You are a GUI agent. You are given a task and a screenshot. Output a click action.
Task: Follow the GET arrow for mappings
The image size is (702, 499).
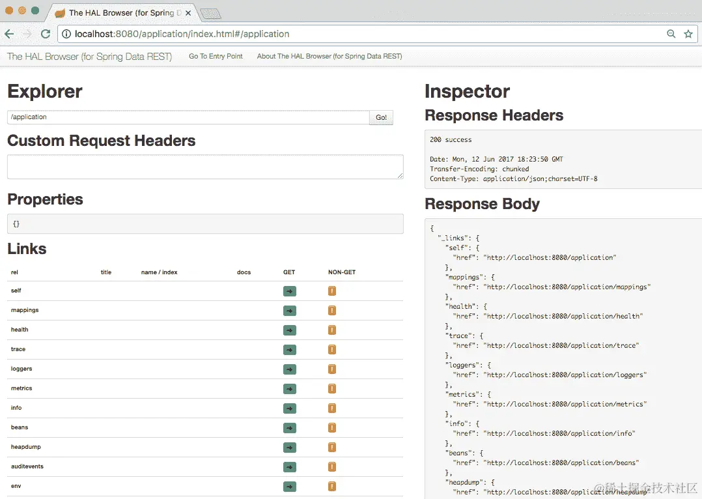tap(290, 311)
